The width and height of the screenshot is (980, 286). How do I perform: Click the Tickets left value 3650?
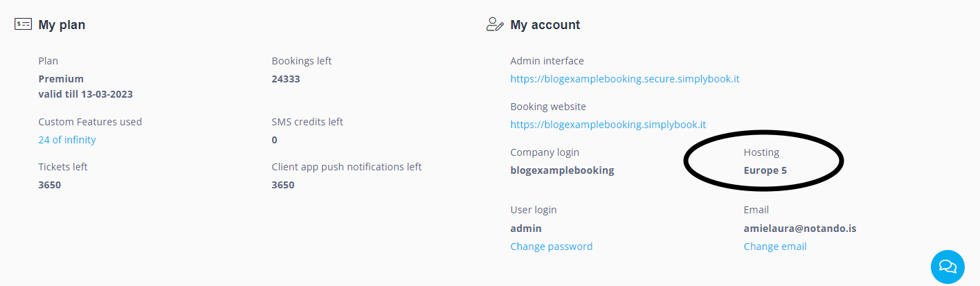(x=50, y=185)
